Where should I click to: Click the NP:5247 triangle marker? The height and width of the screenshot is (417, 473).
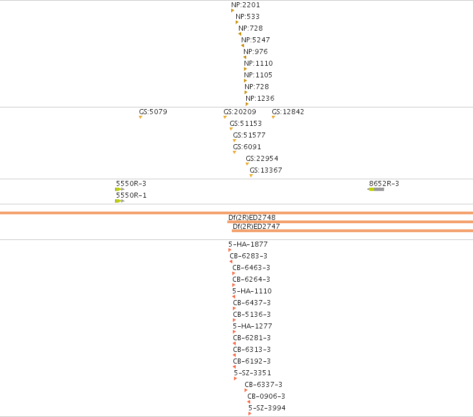[x=242, y=46]
